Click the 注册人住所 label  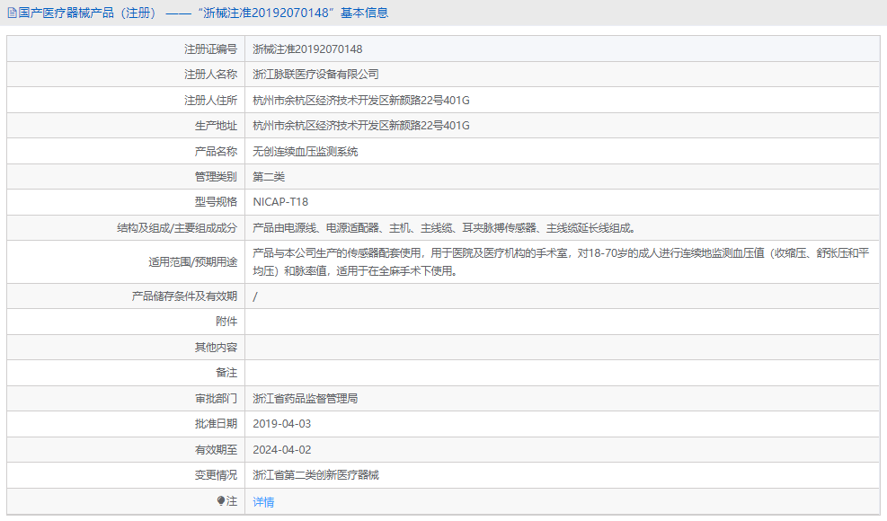click(x=210, y=101)
